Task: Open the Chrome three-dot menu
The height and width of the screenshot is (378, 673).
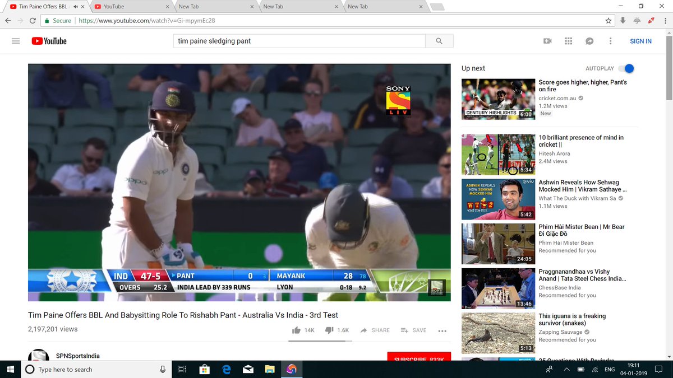Action: coord(665,20)
